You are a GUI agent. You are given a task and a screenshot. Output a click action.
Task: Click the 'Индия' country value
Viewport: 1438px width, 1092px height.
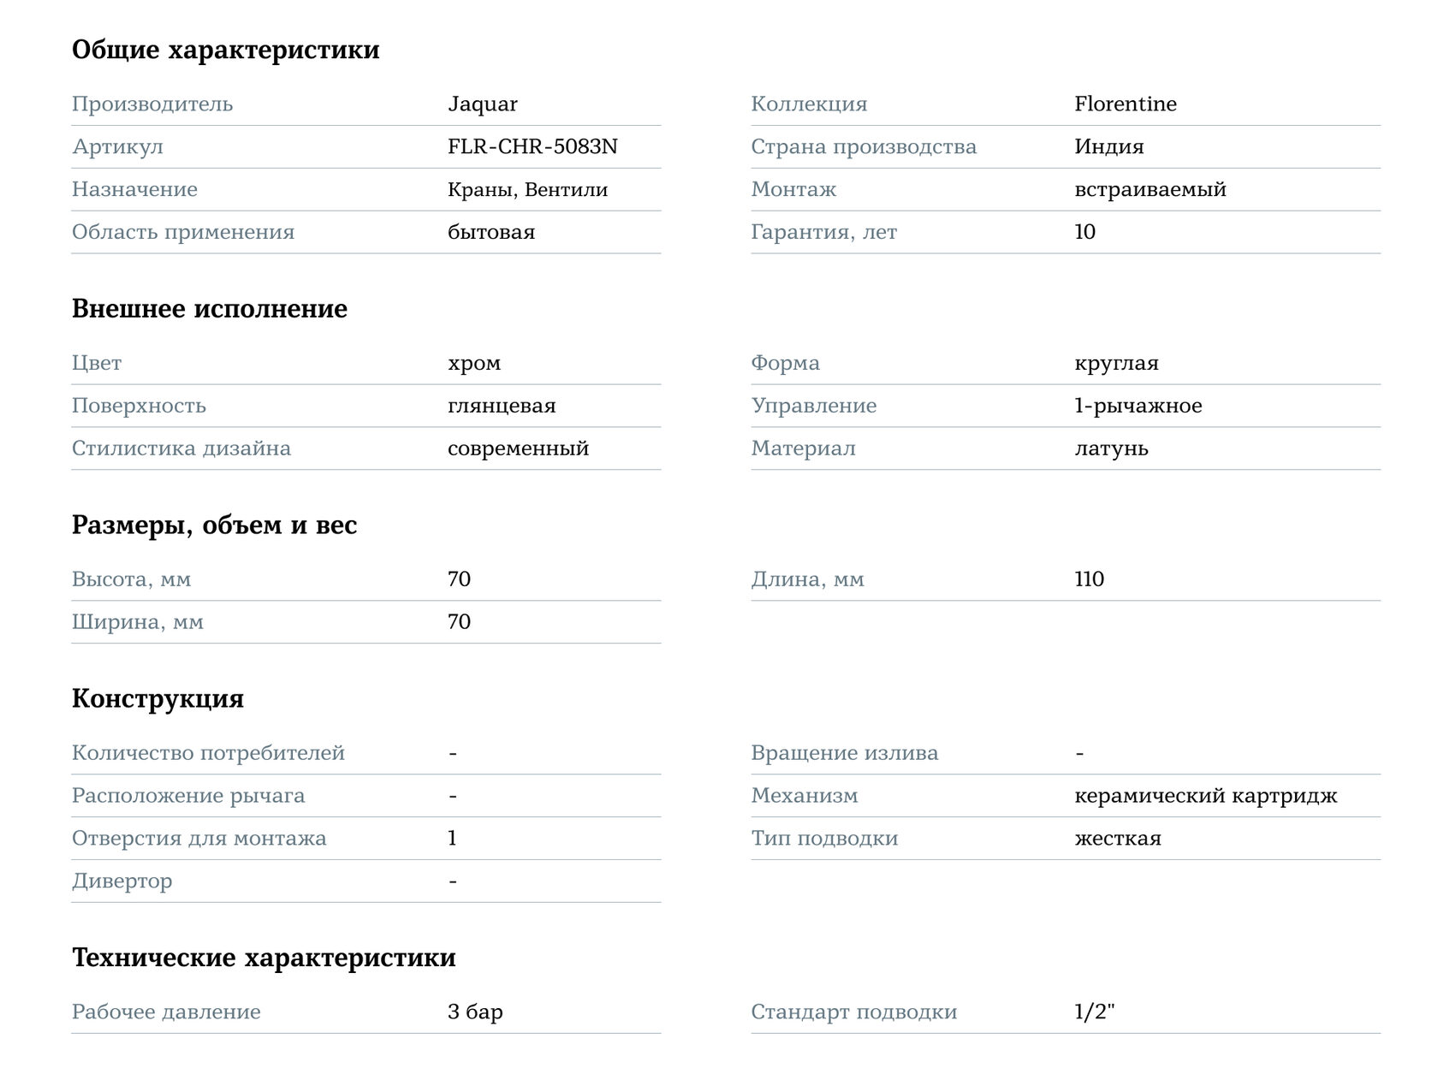[1108, 147]
